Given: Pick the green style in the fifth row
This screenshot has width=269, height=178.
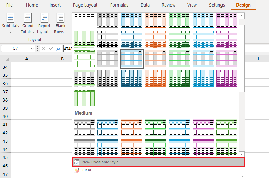Looking at the screenshot, I should pyautogui.click(x=84, y=98).
